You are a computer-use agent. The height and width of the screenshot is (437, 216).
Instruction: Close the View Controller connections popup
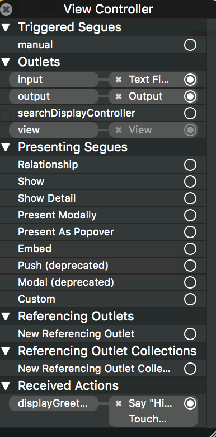pyautogui.click(x=6, y=10)
